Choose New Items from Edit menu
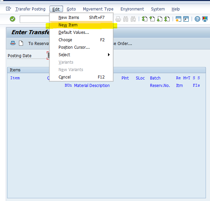The height and width of the screenshot is (201, 210). pos(81,18)
